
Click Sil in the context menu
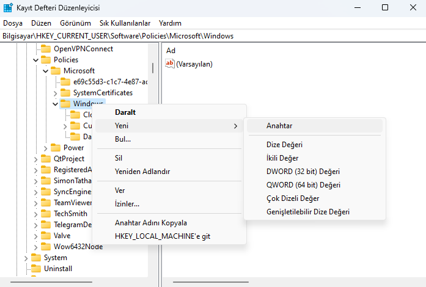[119, 158]
